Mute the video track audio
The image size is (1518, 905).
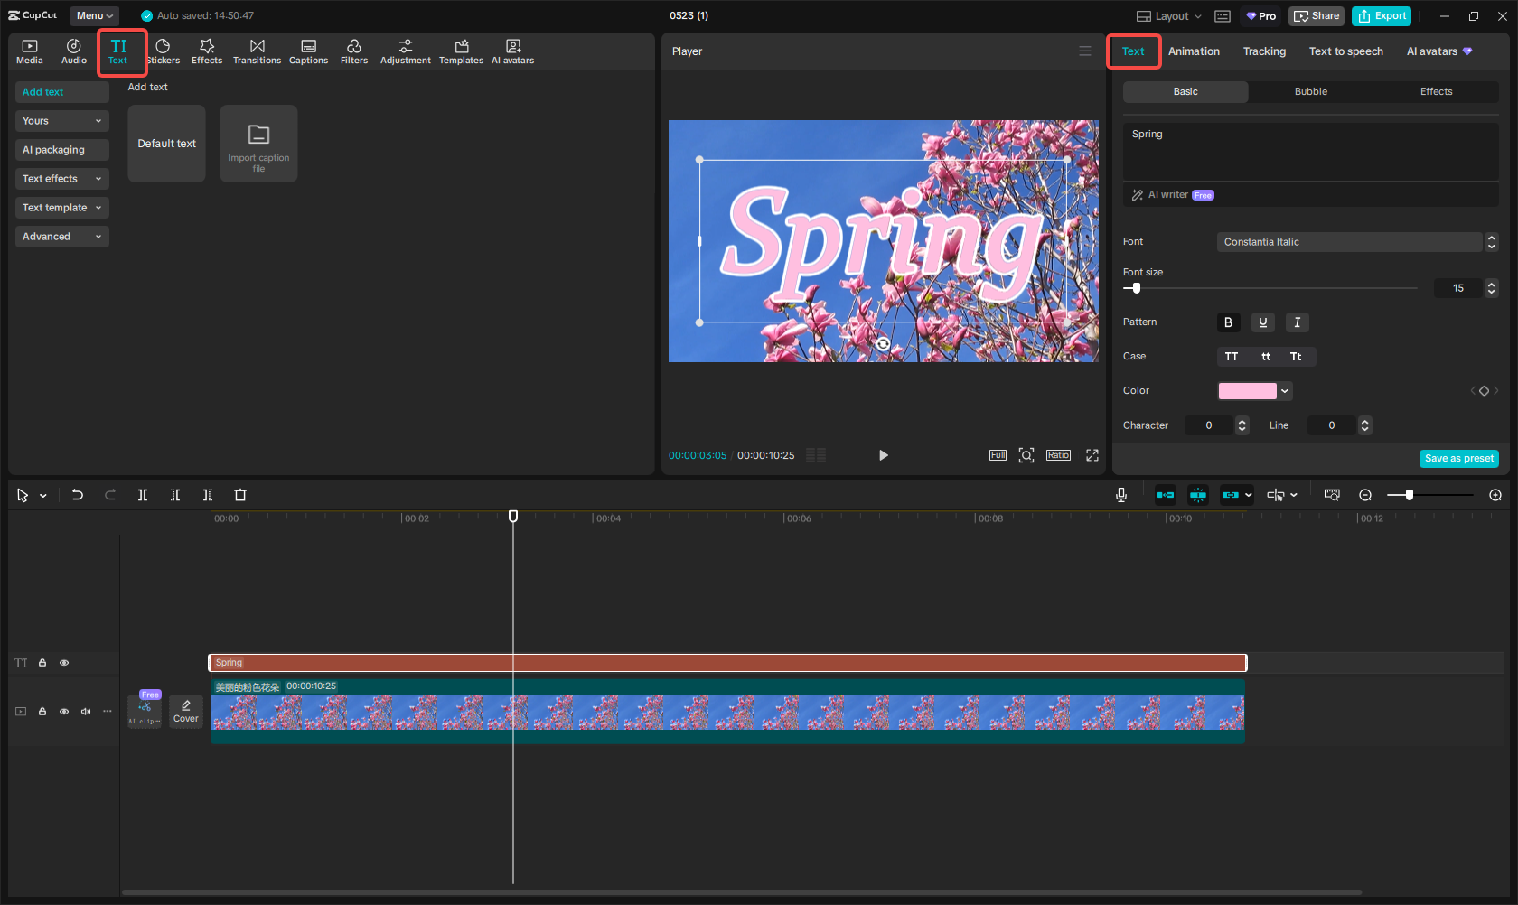(85, 711)
